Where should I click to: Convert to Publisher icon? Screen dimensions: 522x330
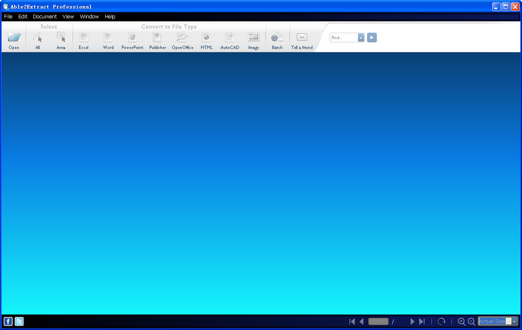coord(157,37)
